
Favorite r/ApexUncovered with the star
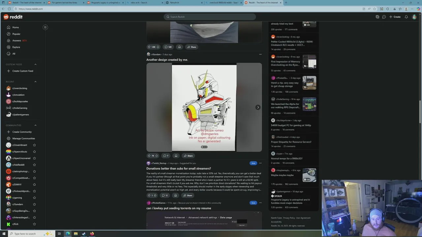[x=34, y=158]
